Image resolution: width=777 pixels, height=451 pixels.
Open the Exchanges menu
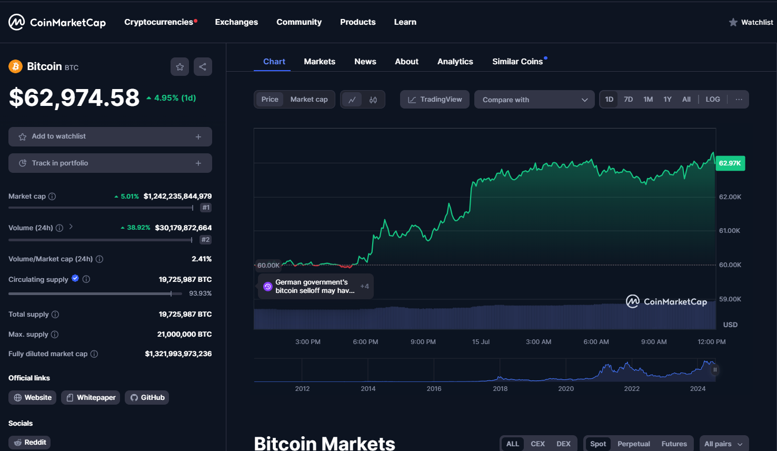236,22
